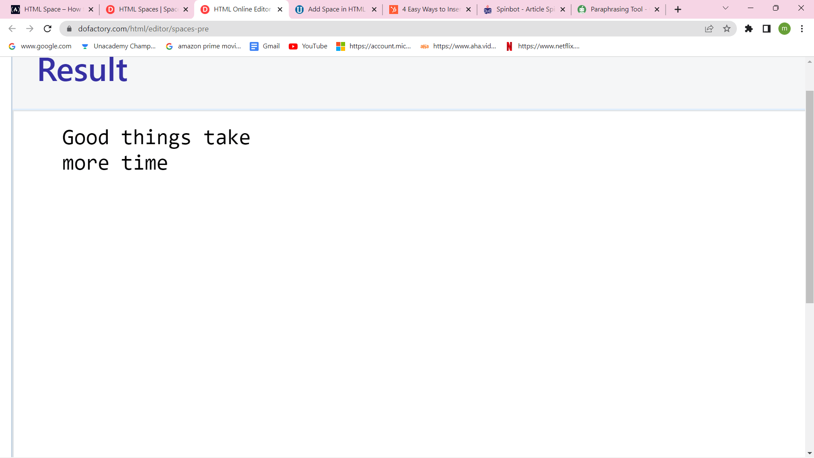
Task: Click the share/export page icon
Action: (709, 28)
